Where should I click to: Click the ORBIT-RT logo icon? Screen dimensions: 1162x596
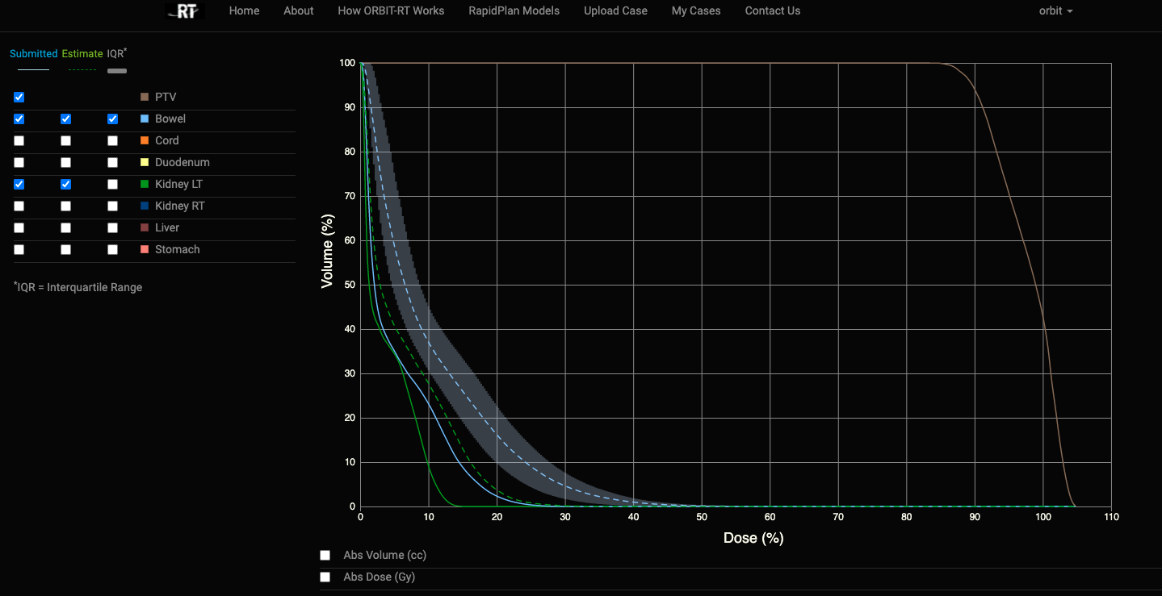point(184,11)
